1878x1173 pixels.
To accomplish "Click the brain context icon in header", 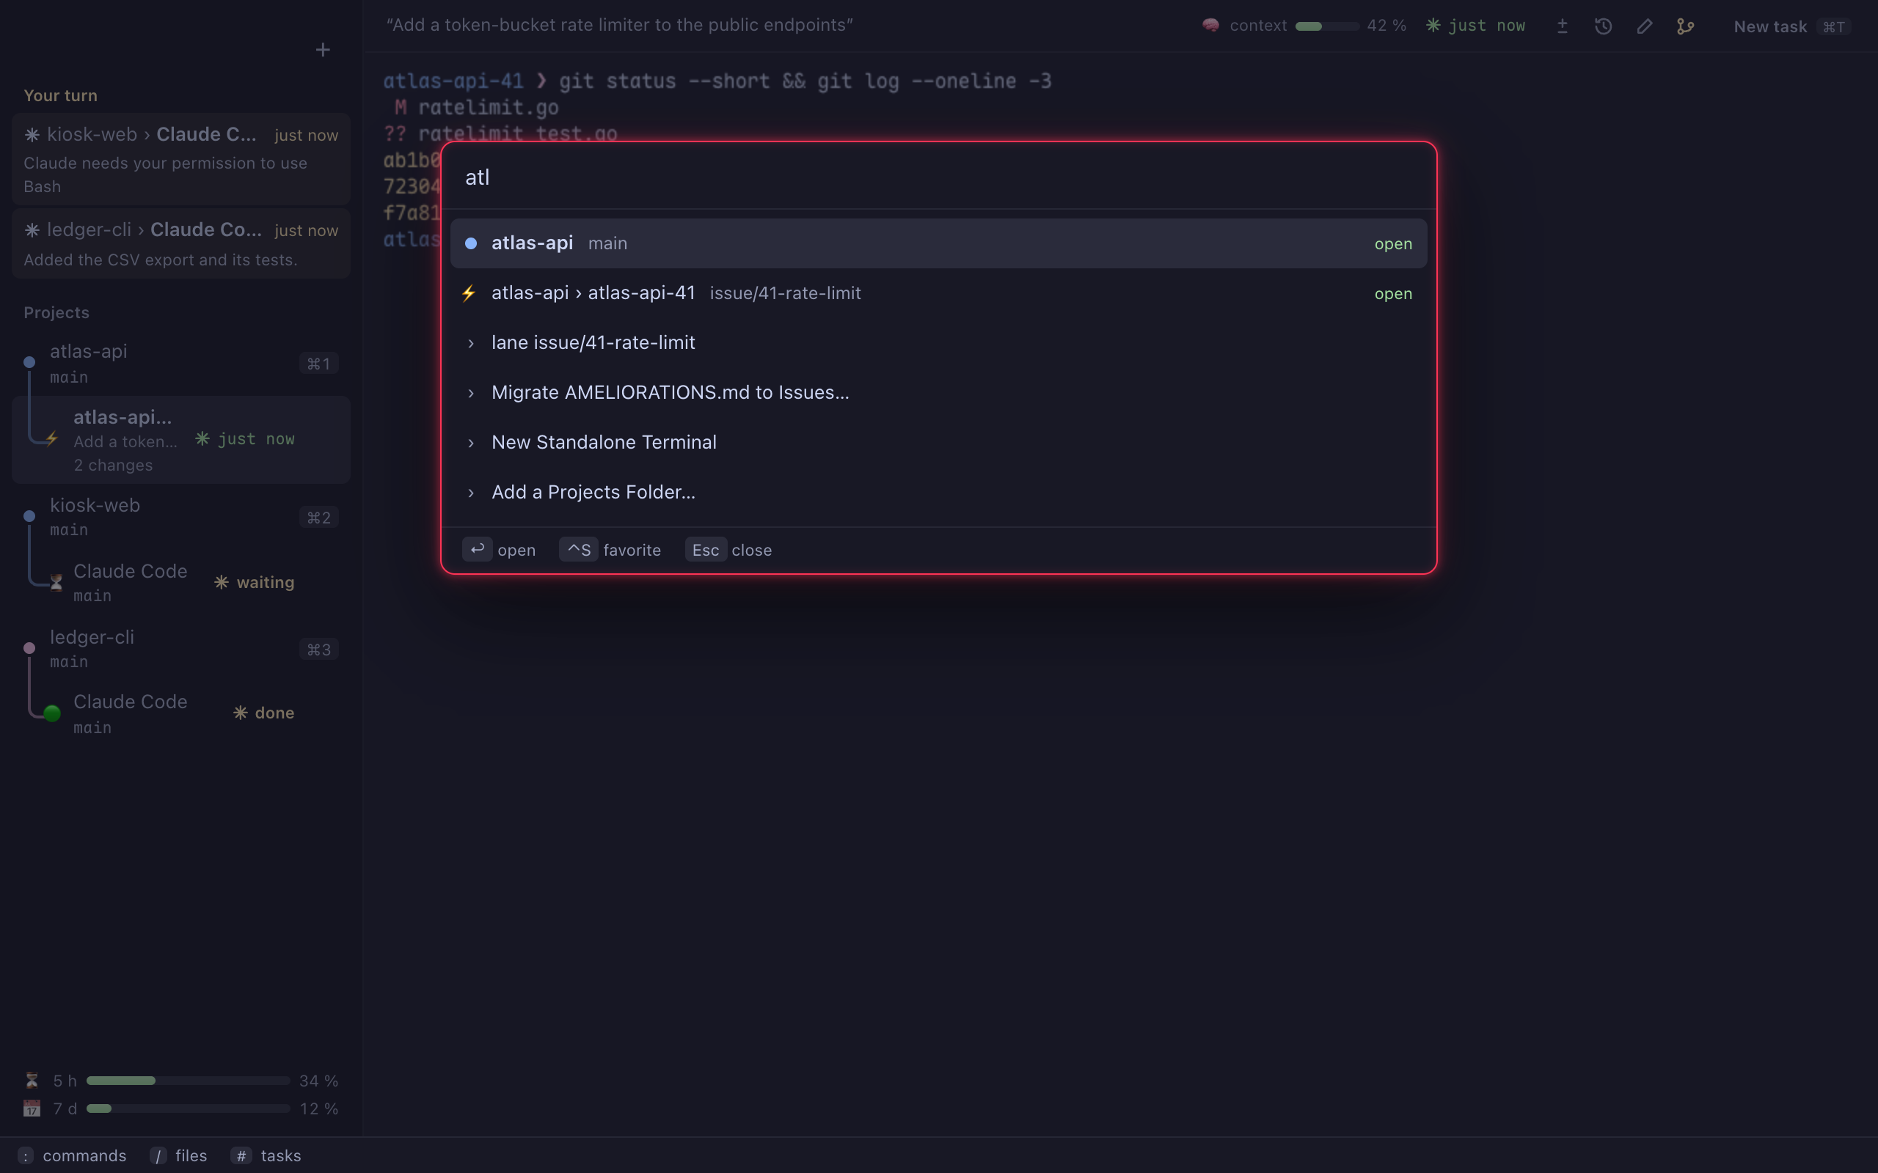I will click(x=1210, y=26).
